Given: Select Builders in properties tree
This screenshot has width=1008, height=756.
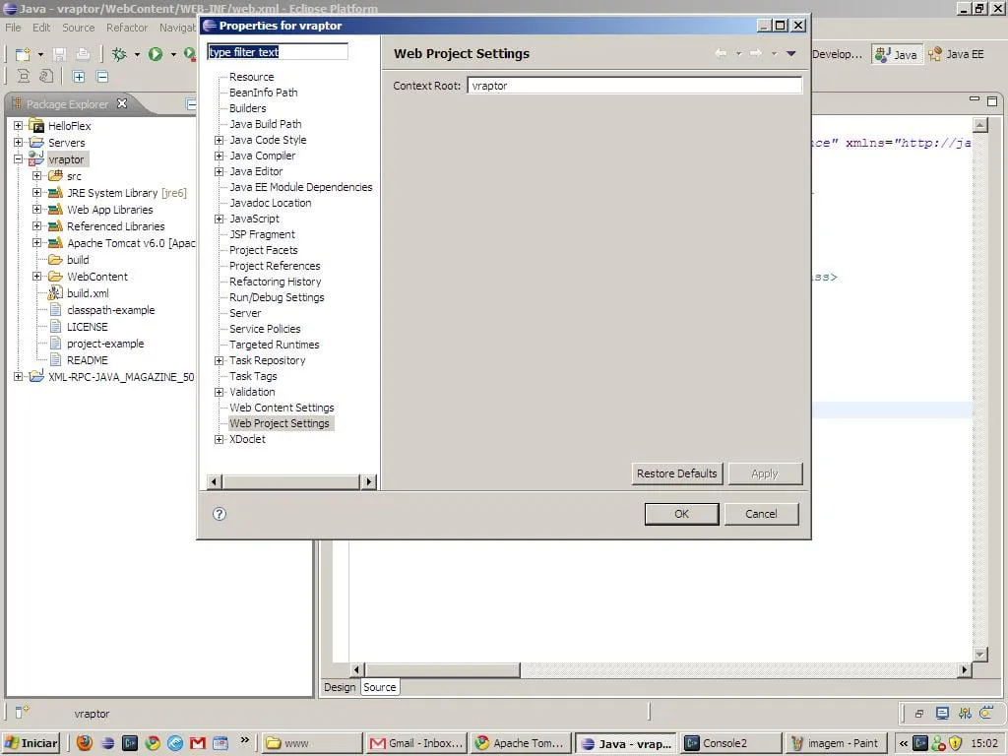Looking at the screenshot, I should pyautogui.click(x=247, y=108).
